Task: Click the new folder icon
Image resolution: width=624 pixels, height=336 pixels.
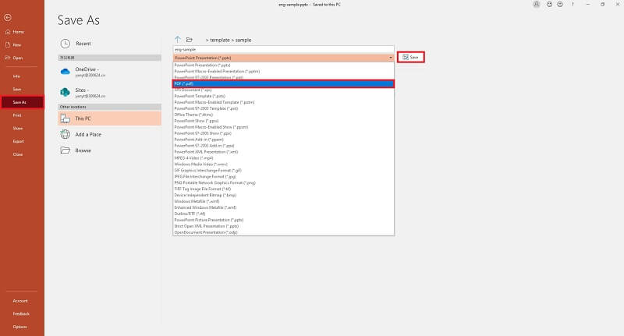Action: [190, 40]
